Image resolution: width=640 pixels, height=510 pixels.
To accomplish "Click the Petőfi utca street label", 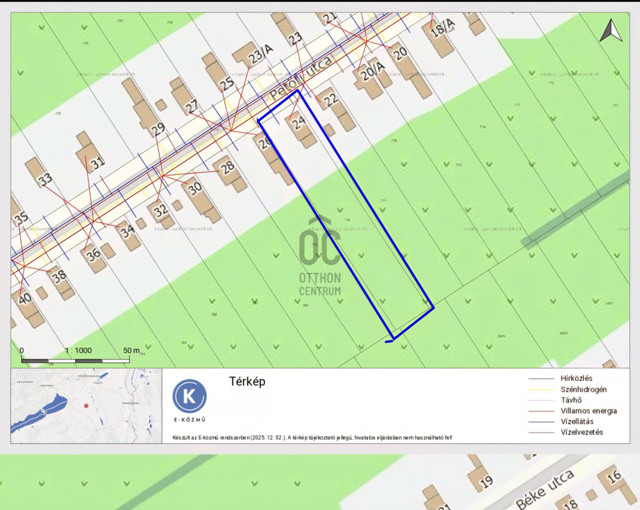I will click(x=300, y=80).
